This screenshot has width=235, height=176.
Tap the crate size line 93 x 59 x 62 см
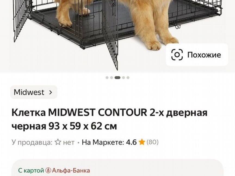[x=83, y=127]
